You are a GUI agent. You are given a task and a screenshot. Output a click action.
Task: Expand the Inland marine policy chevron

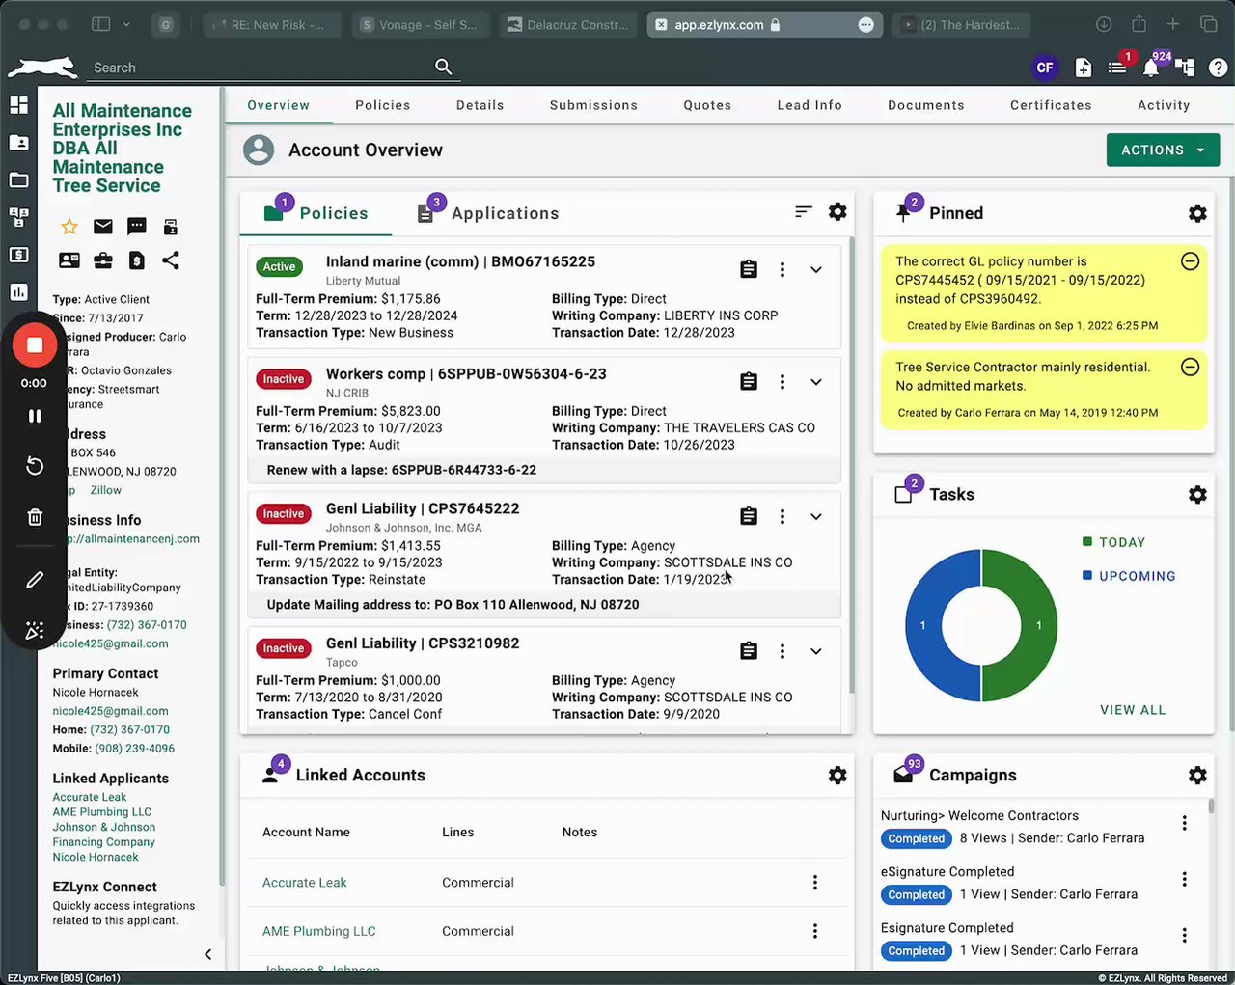(x=816, y=270)
